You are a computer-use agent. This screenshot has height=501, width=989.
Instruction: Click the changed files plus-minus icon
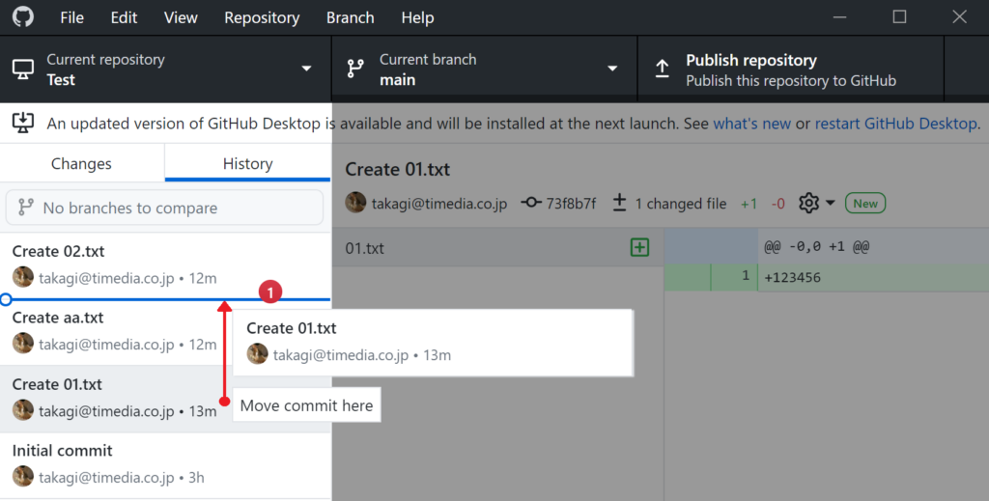620,203
